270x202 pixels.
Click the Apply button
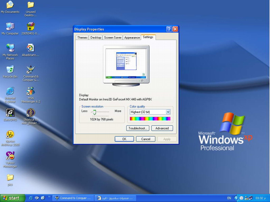(167, 139)
